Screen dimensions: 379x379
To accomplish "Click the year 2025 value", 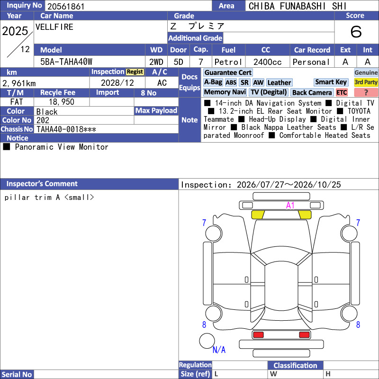I will tap(15, 31).
